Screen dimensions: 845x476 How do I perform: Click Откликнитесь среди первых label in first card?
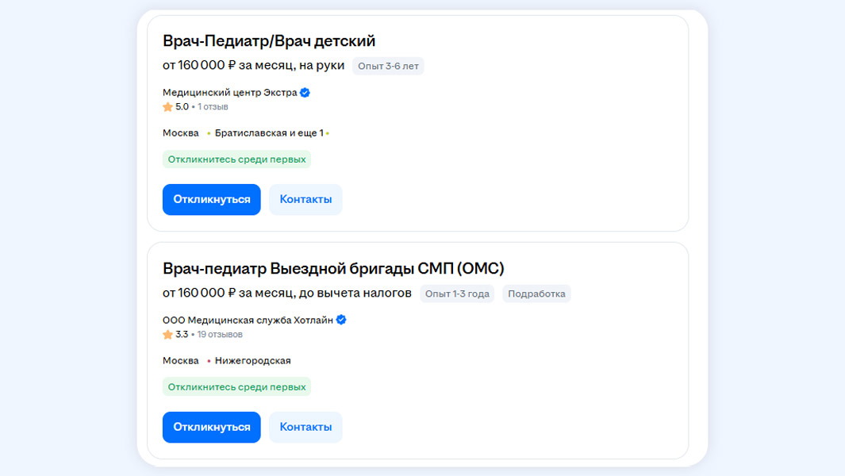[236, 159]
